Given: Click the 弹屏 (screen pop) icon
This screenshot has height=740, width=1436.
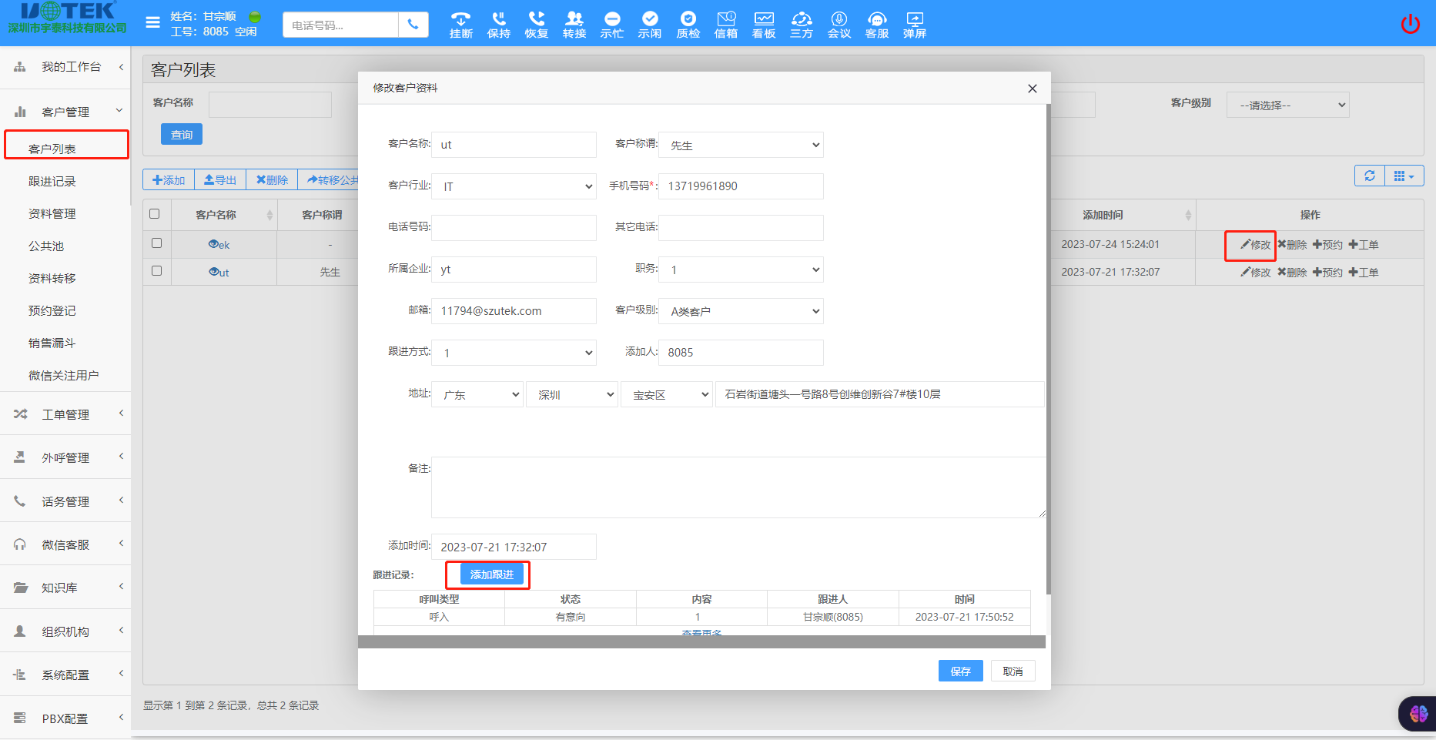Looking at the screenshot, I should [x=914, y=23].
